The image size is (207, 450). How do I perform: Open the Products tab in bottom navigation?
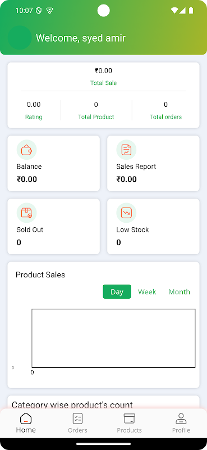pyautogui.click(x=129, y=423)
